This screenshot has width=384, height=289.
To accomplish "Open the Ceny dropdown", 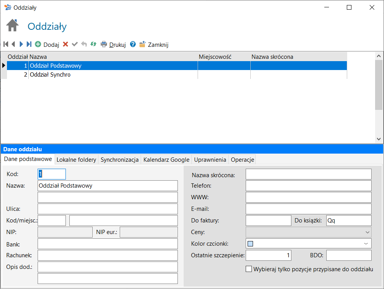I will pyautogui.click(x=308, y=232).
